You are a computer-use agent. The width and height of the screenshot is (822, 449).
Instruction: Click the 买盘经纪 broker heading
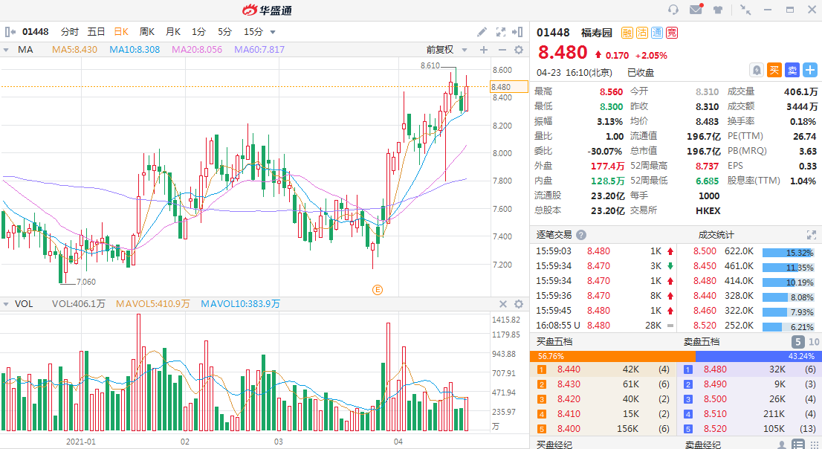(x=554, y=445)
